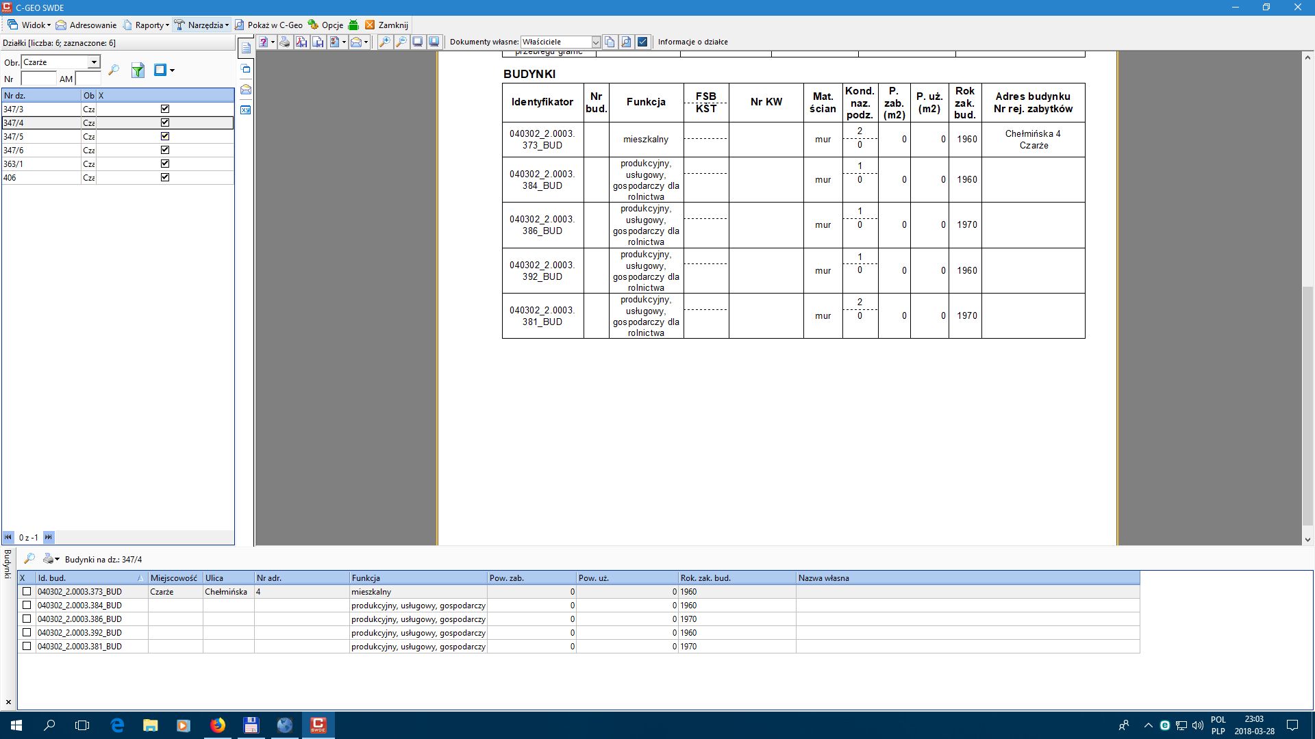1315x739 pixels.
Task: Click the zoom out magnifier icon
Action: point(401,42)
